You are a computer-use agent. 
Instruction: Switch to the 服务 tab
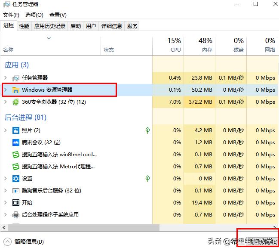[132, 26]
